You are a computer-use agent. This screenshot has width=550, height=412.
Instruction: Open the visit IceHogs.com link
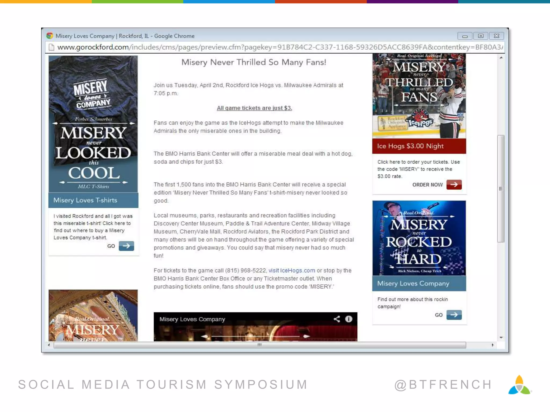[x=292, y=270]
